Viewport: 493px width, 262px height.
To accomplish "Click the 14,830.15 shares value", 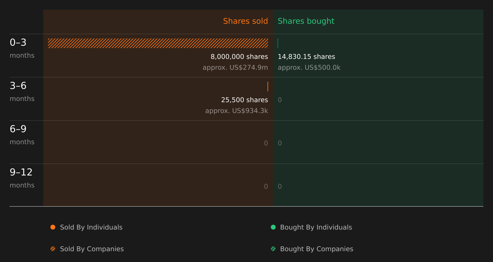I will (x=306, y=57).
